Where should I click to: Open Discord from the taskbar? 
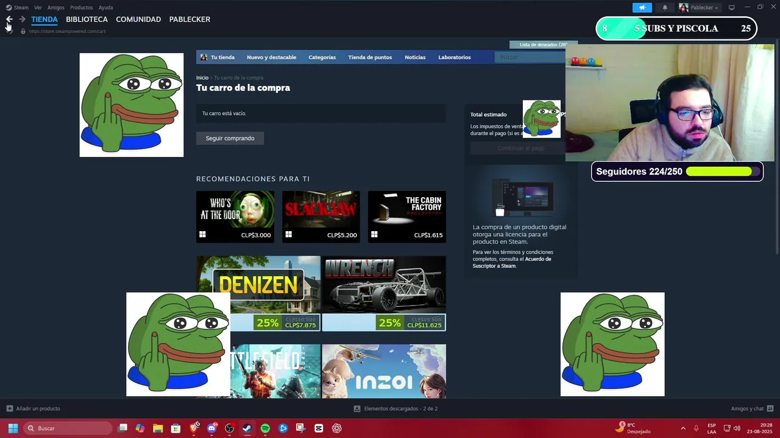pos(211,428)
